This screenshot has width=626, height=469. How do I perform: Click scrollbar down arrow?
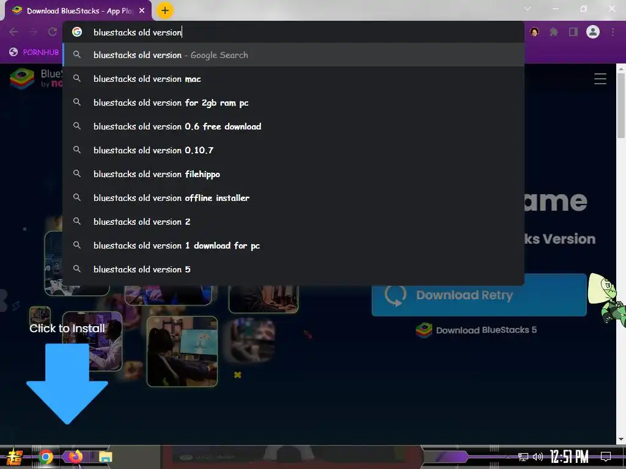[621, 439]
